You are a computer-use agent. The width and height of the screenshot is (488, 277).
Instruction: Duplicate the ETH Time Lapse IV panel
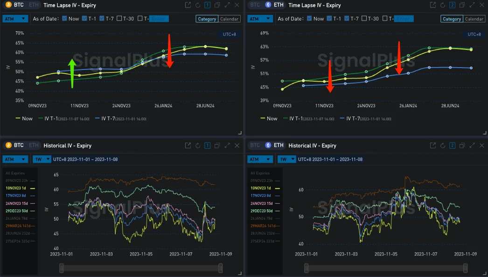pos(461,5)
